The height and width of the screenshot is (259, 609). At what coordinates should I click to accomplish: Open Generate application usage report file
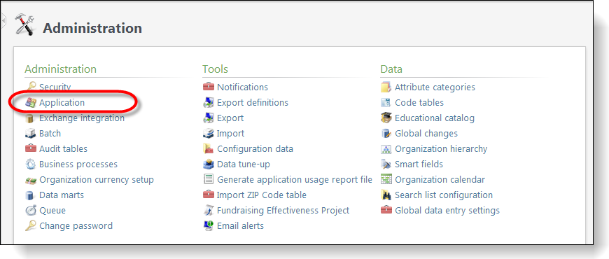click(295, 179)
